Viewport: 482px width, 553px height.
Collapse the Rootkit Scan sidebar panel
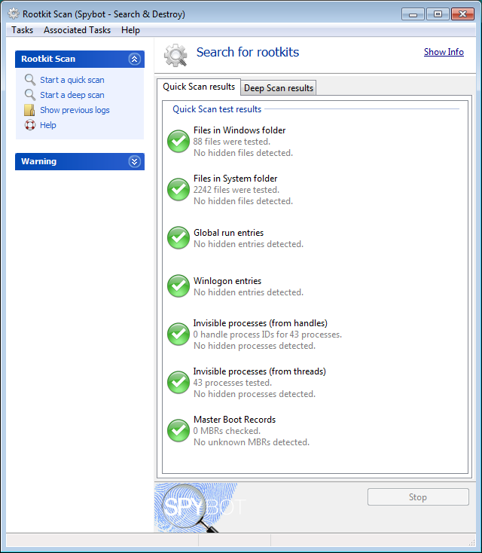coord(134,59)
